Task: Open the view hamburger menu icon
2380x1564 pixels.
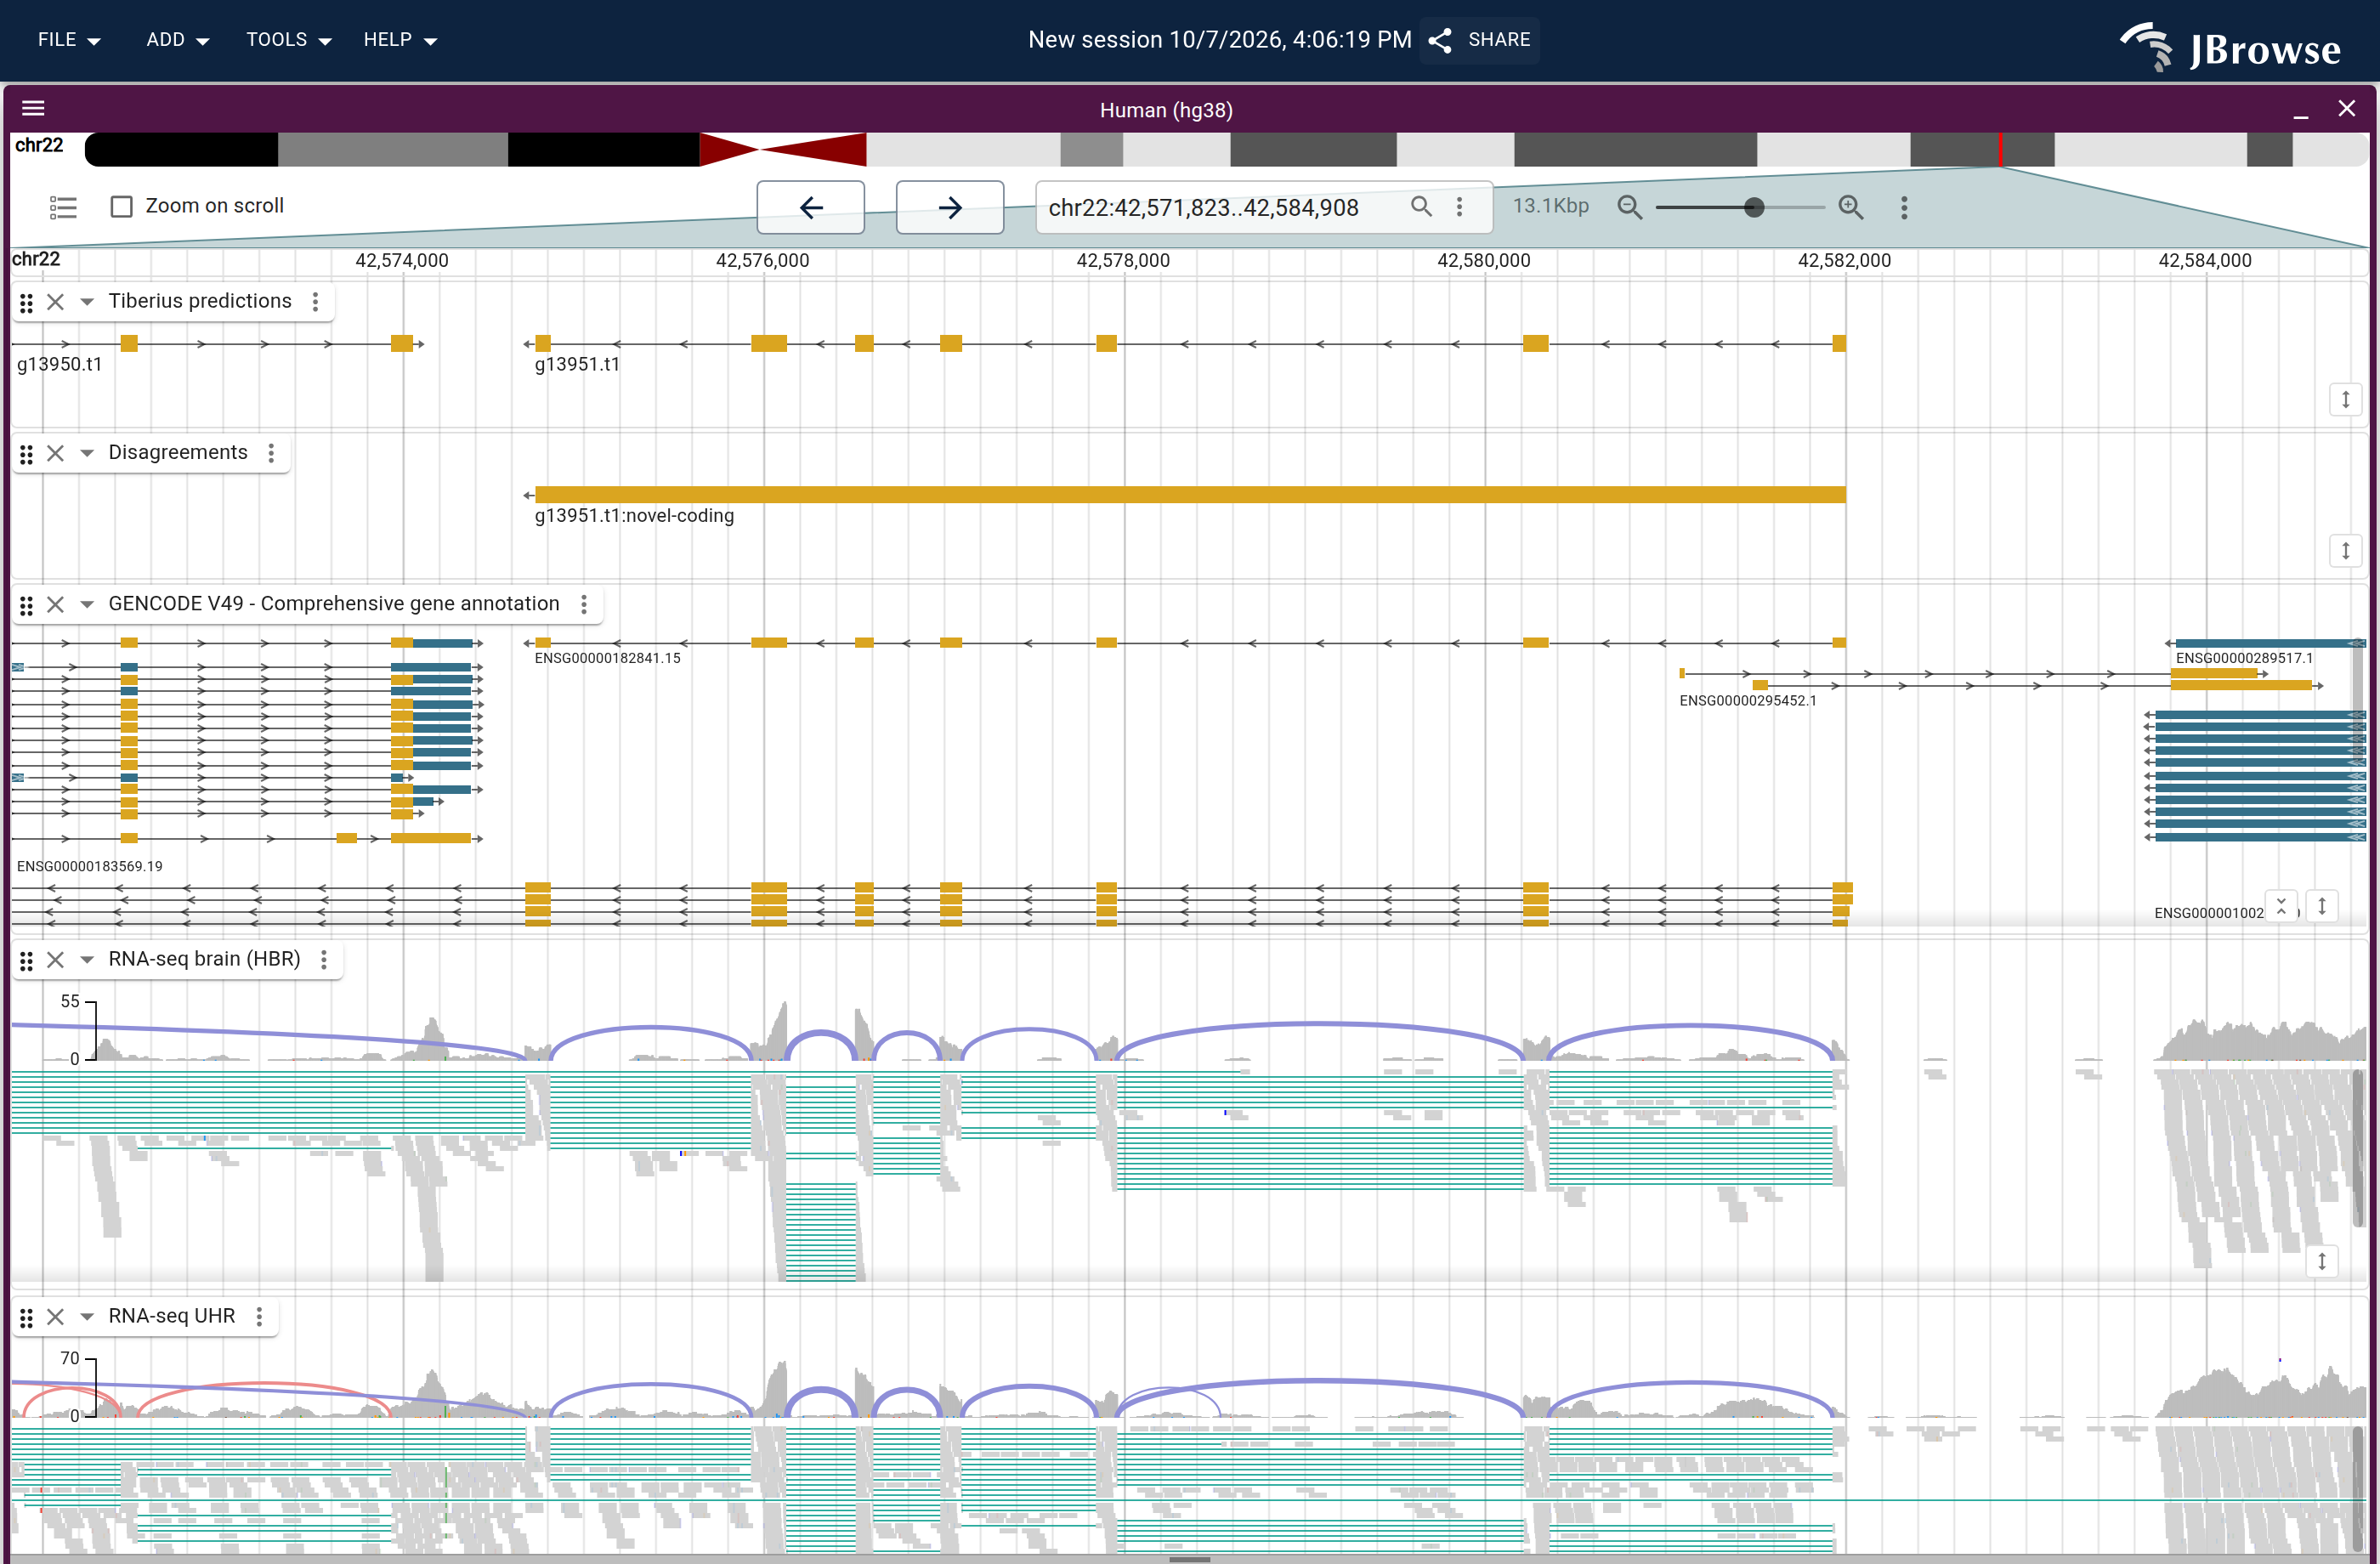Action: tap(33, 109)
